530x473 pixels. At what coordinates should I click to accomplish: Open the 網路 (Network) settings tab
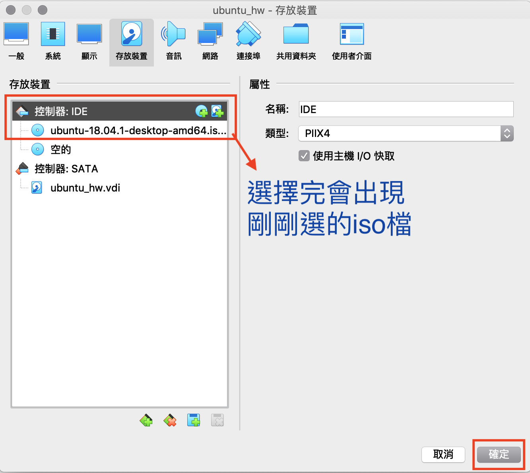tap(210, 42)
